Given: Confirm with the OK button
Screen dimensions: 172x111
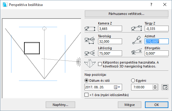Looking at the screenshot, I should point(157,105).
